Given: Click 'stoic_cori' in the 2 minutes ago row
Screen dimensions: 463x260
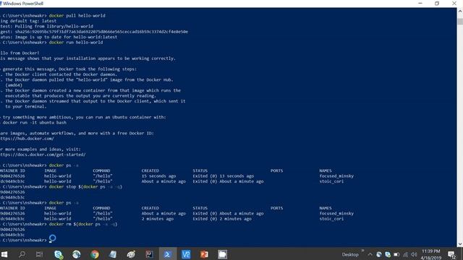Looking at the screenshot, I should tap(331, 219).
